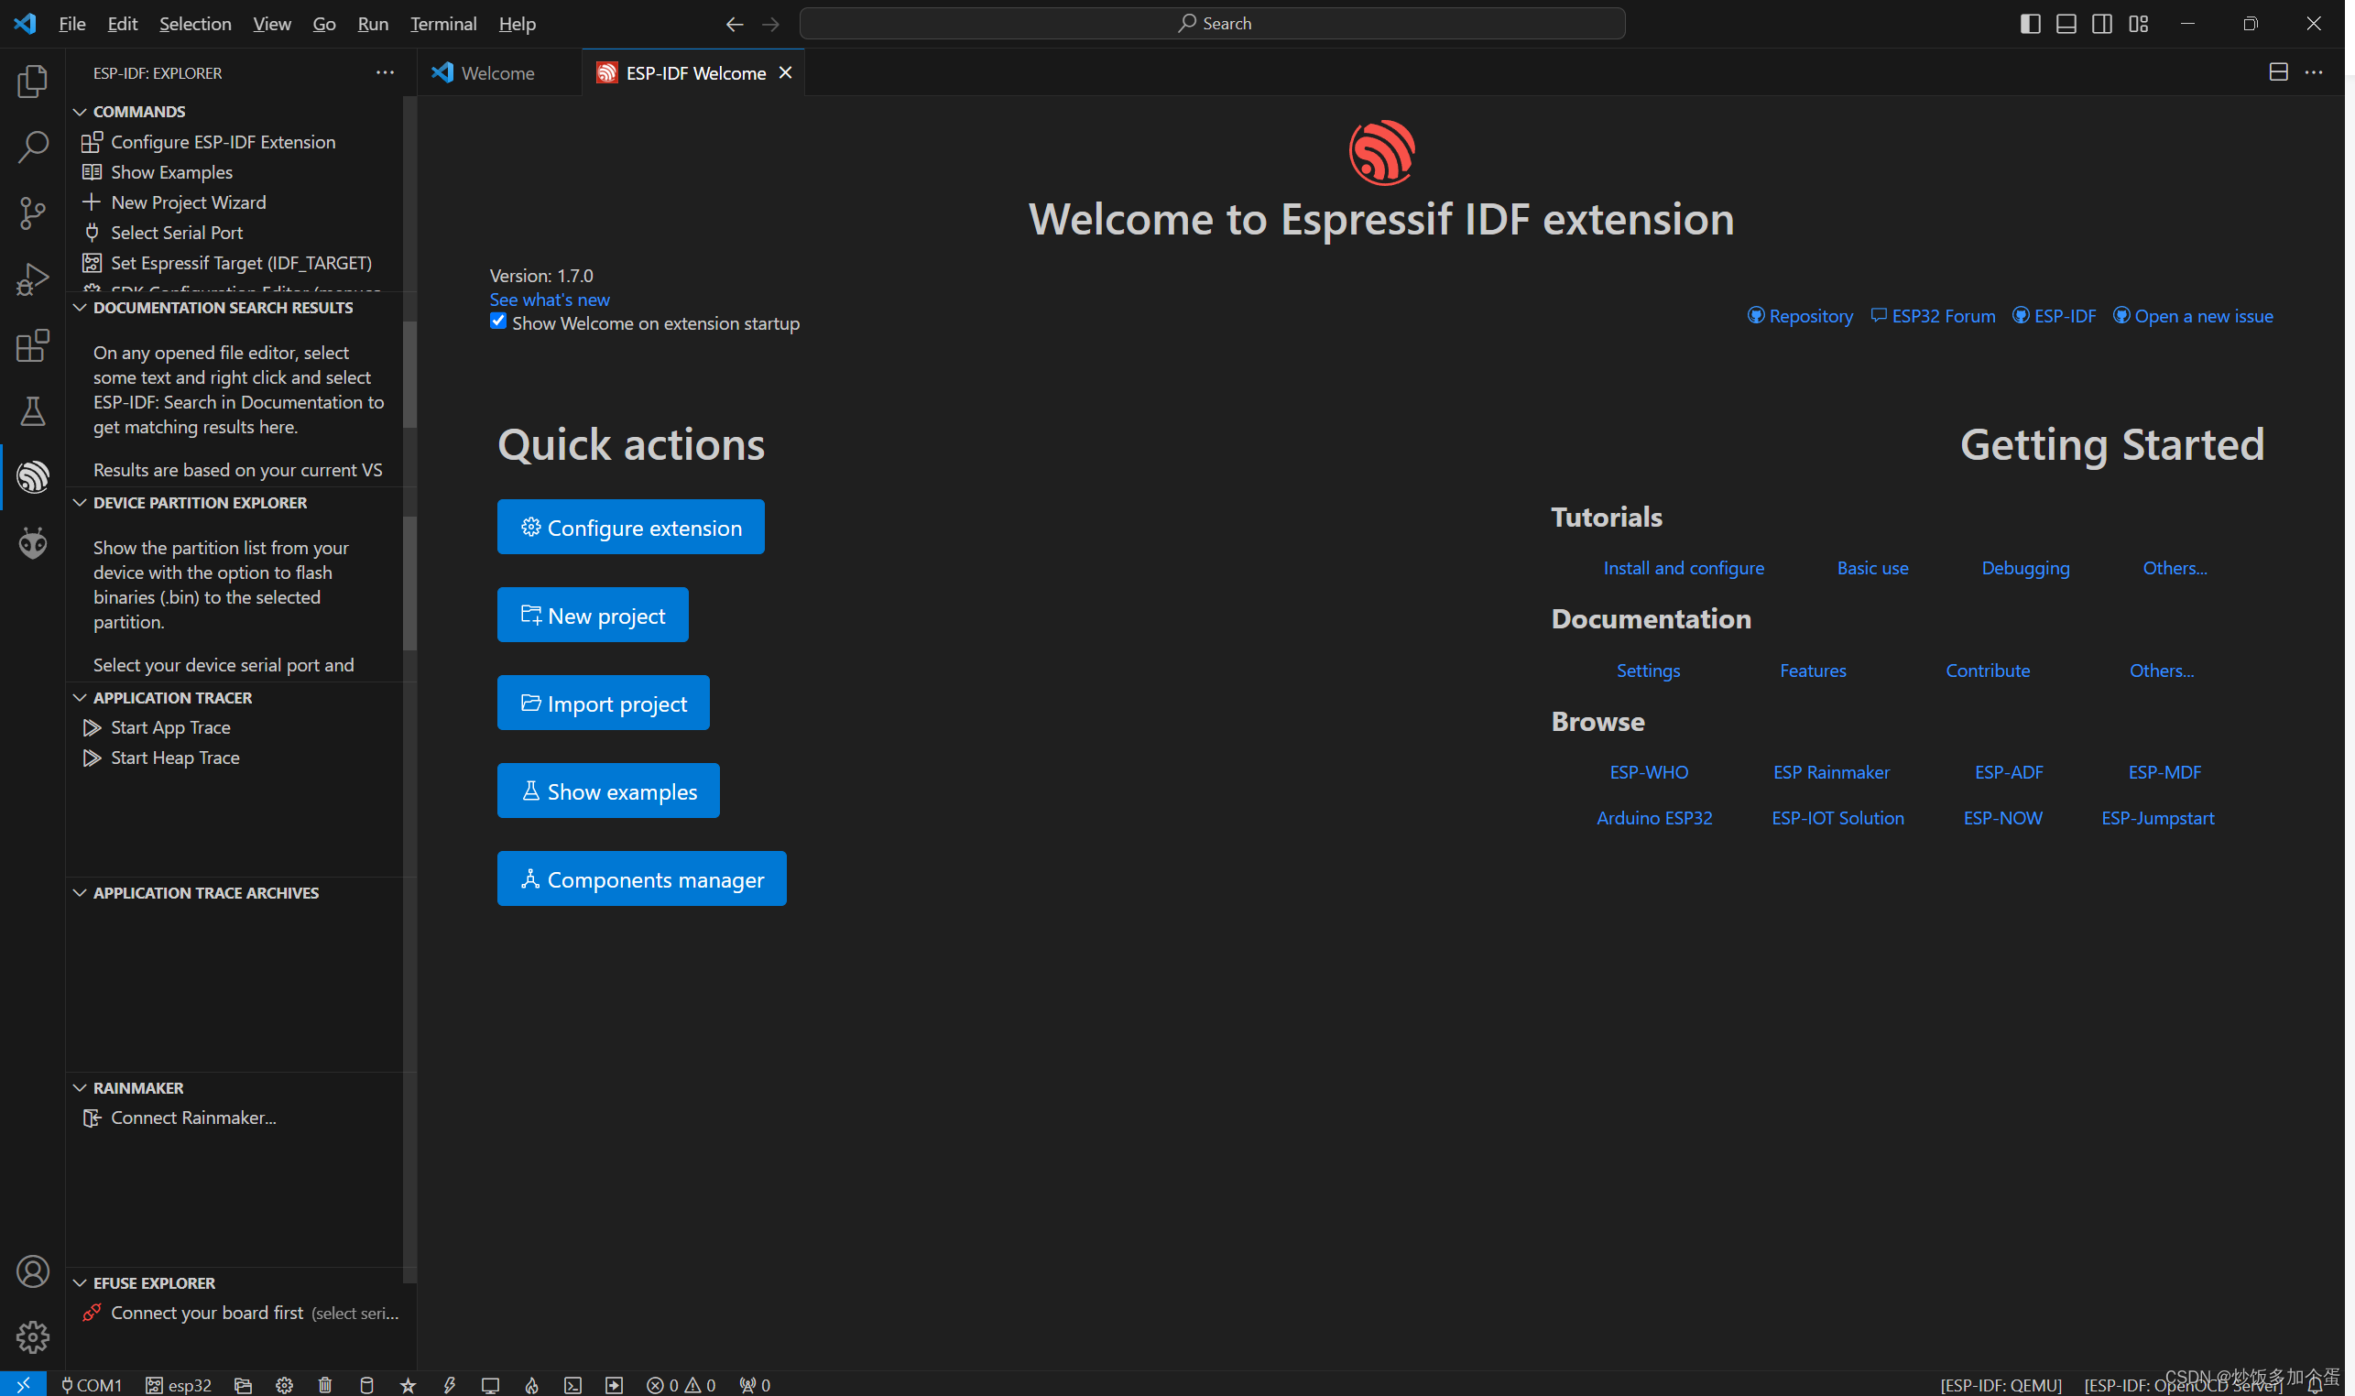Viewport: 2355px width, 1396px height.
Task: Open ESP-IDF Explorer views and more actions menu
Action: (x=385, y=72)
